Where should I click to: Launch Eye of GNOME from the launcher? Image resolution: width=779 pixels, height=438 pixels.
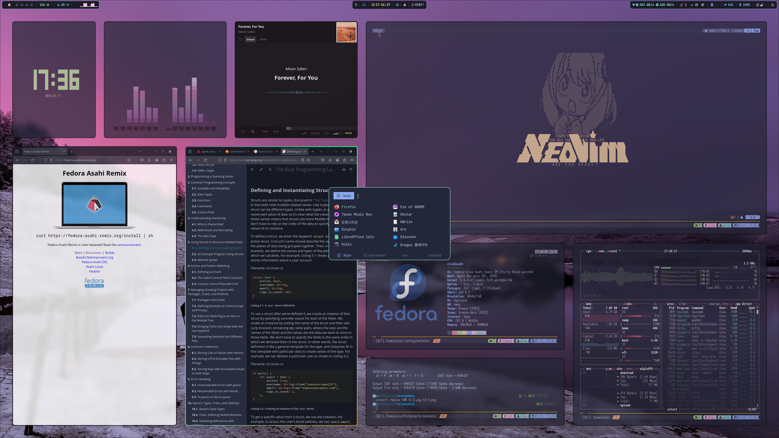point(412,207)
